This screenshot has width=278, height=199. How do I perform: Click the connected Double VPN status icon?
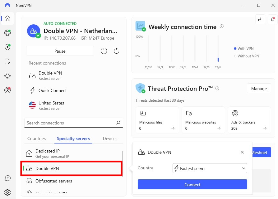(34, 31)
